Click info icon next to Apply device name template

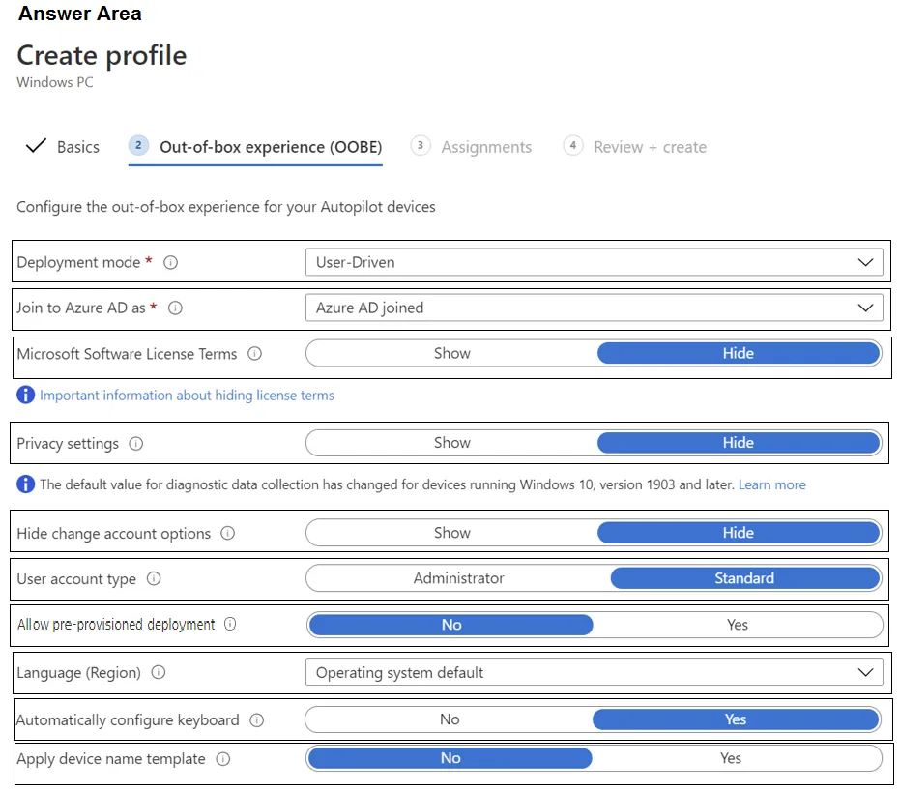pos(223,759)
